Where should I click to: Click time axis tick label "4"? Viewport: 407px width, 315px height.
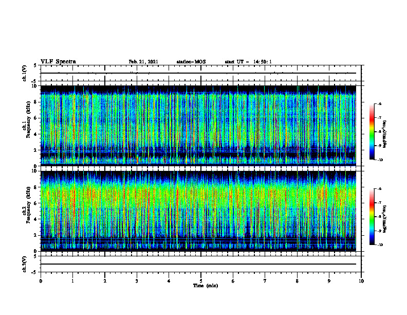click(169, 281)
